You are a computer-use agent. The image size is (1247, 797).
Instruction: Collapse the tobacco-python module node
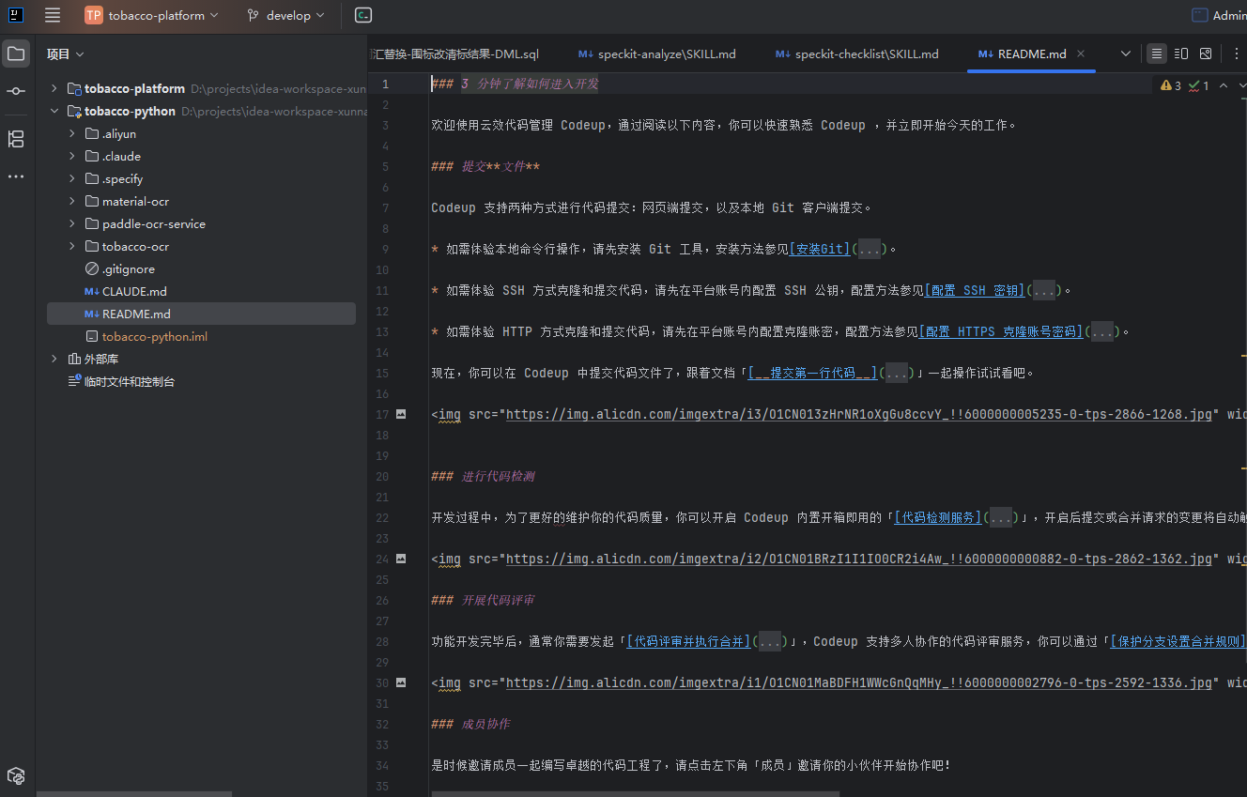coord(54,112)
